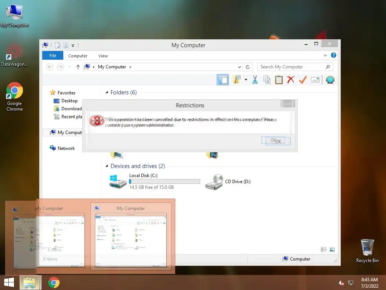386x290 pixels.
Task: Open Customize Quick Access Toolbar dropdown
Action: (x=73, y=45)
